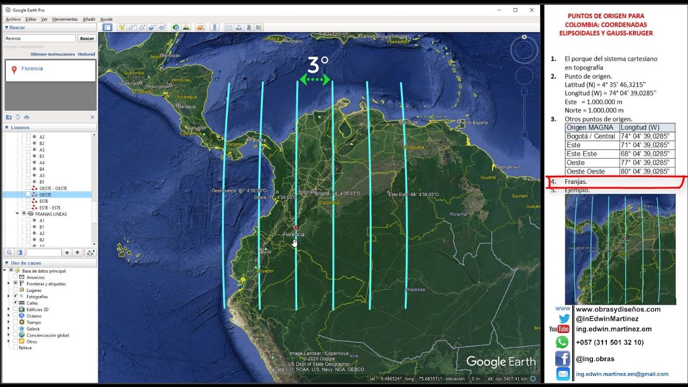Toggle the OESTE - OESTE place checkbox
Image resolution: width=688 pixels, height=387 pixels.
(x=28, y=188)
